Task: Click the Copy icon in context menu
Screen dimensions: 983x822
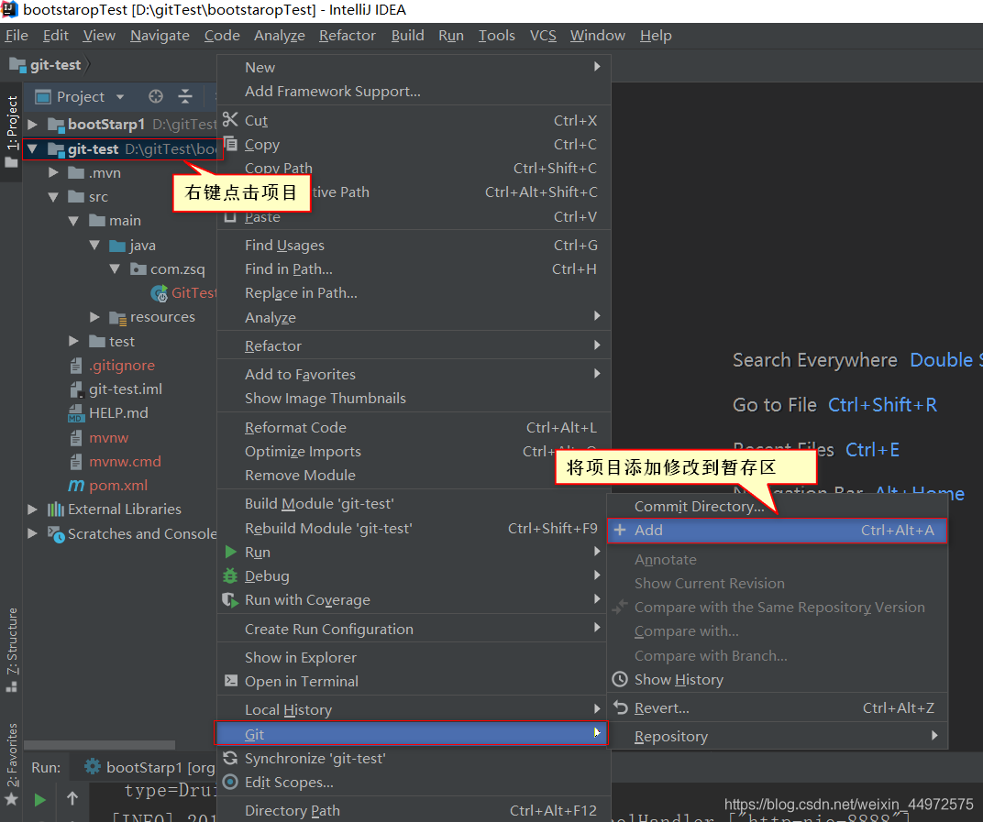Action: point(231,144)
